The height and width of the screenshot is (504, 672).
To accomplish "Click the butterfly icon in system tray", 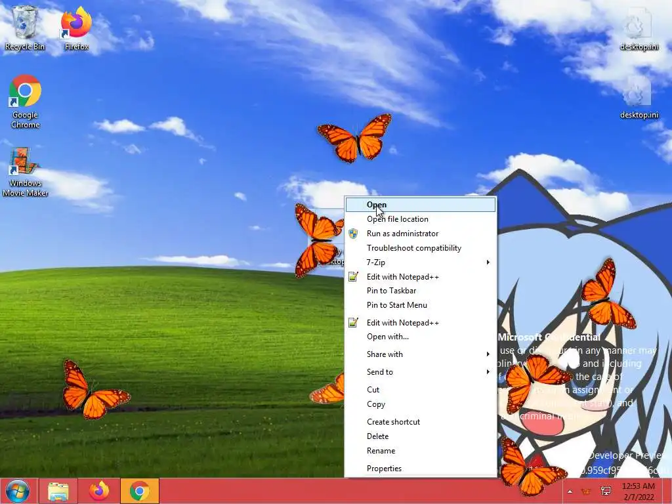I will pos(586,491).
